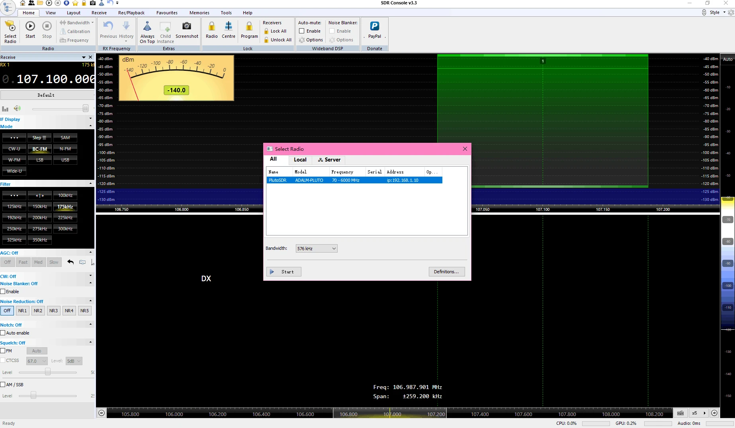The image size is (735, 428).
Task: Open the CTCSS 67.0 dropdown
Action: coord(37,361)
